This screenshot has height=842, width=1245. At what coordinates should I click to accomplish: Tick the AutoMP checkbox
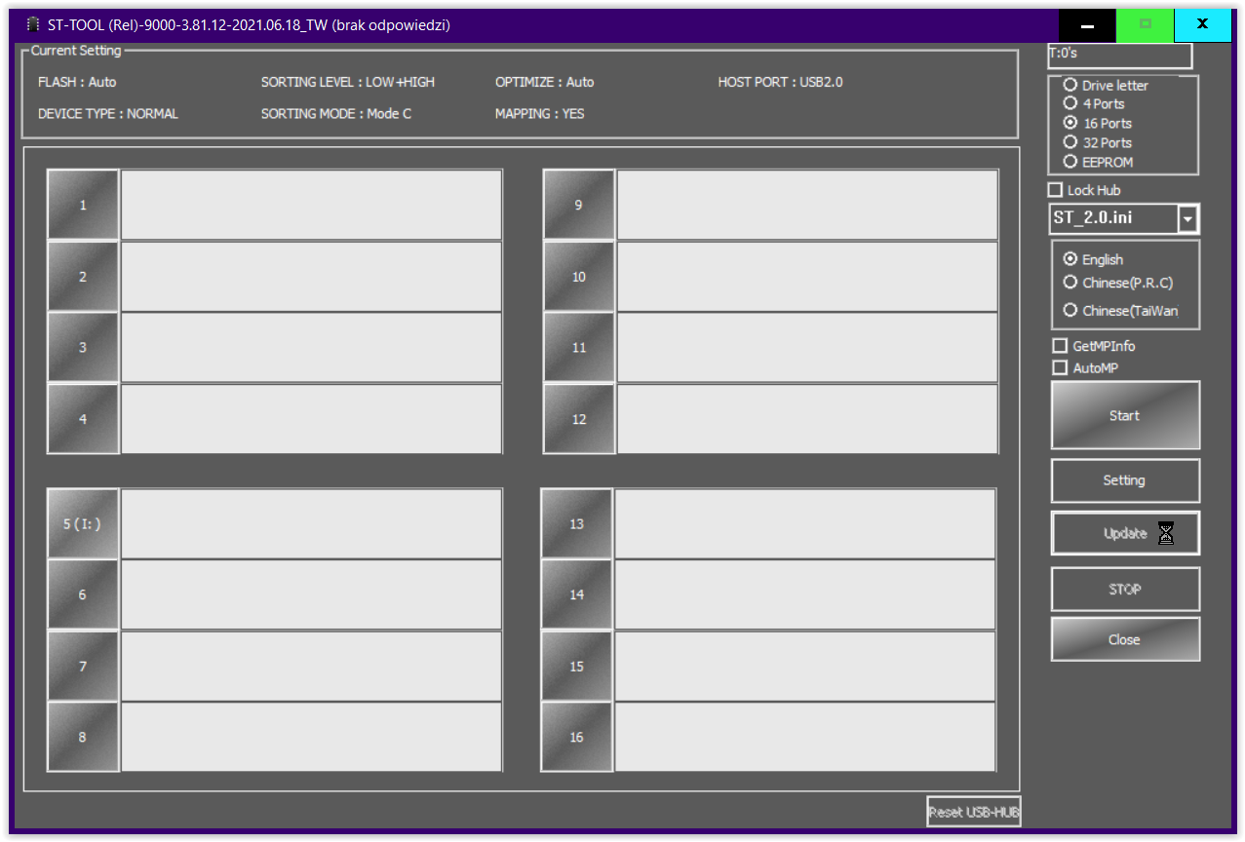pyautogui.click(x=1060, y=367)
